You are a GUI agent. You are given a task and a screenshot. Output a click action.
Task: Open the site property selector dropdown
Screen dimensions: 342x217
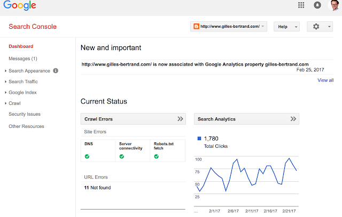(229, 26)
